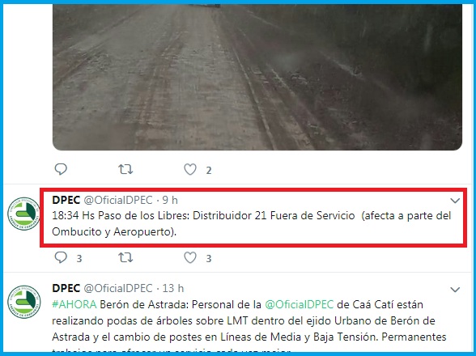Viewport: 476px width, 356px height.
Task: Open the Berón de Astrada tweet text
Action: pyautogui.click(x=249, y=326)
